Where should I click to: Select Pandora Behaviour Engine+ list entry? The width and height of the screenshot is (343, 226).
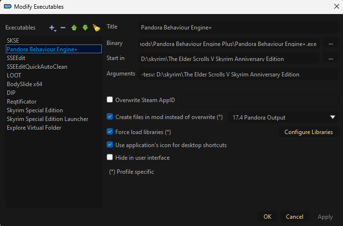click(54, 49)
